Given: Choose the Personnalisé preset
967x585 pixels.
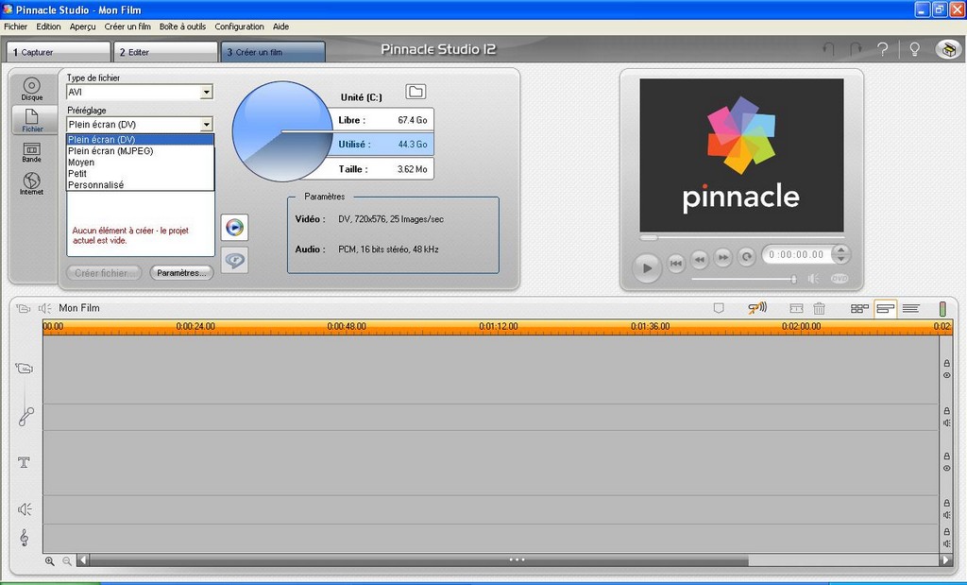Looking at the screenshot, I should 140,184.
